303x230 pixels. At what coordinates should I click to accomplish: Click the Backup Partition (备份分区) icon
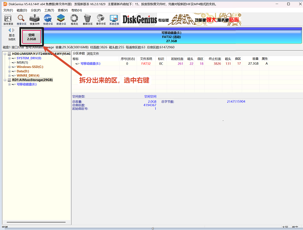101,19
